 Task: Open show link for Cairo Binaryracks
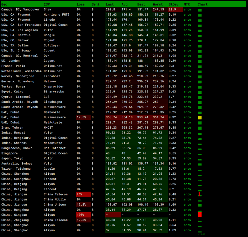187,91
